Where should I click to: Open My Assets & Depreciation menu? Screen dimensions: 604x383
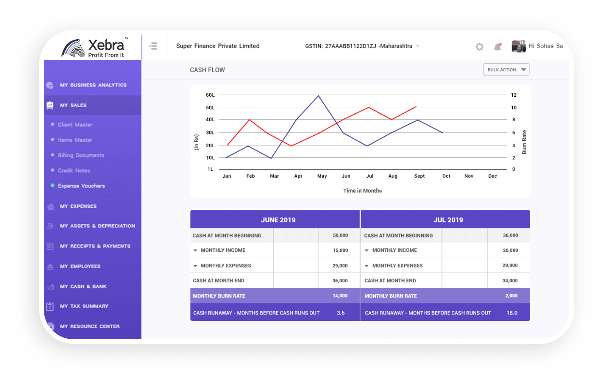tap(97, 226)
